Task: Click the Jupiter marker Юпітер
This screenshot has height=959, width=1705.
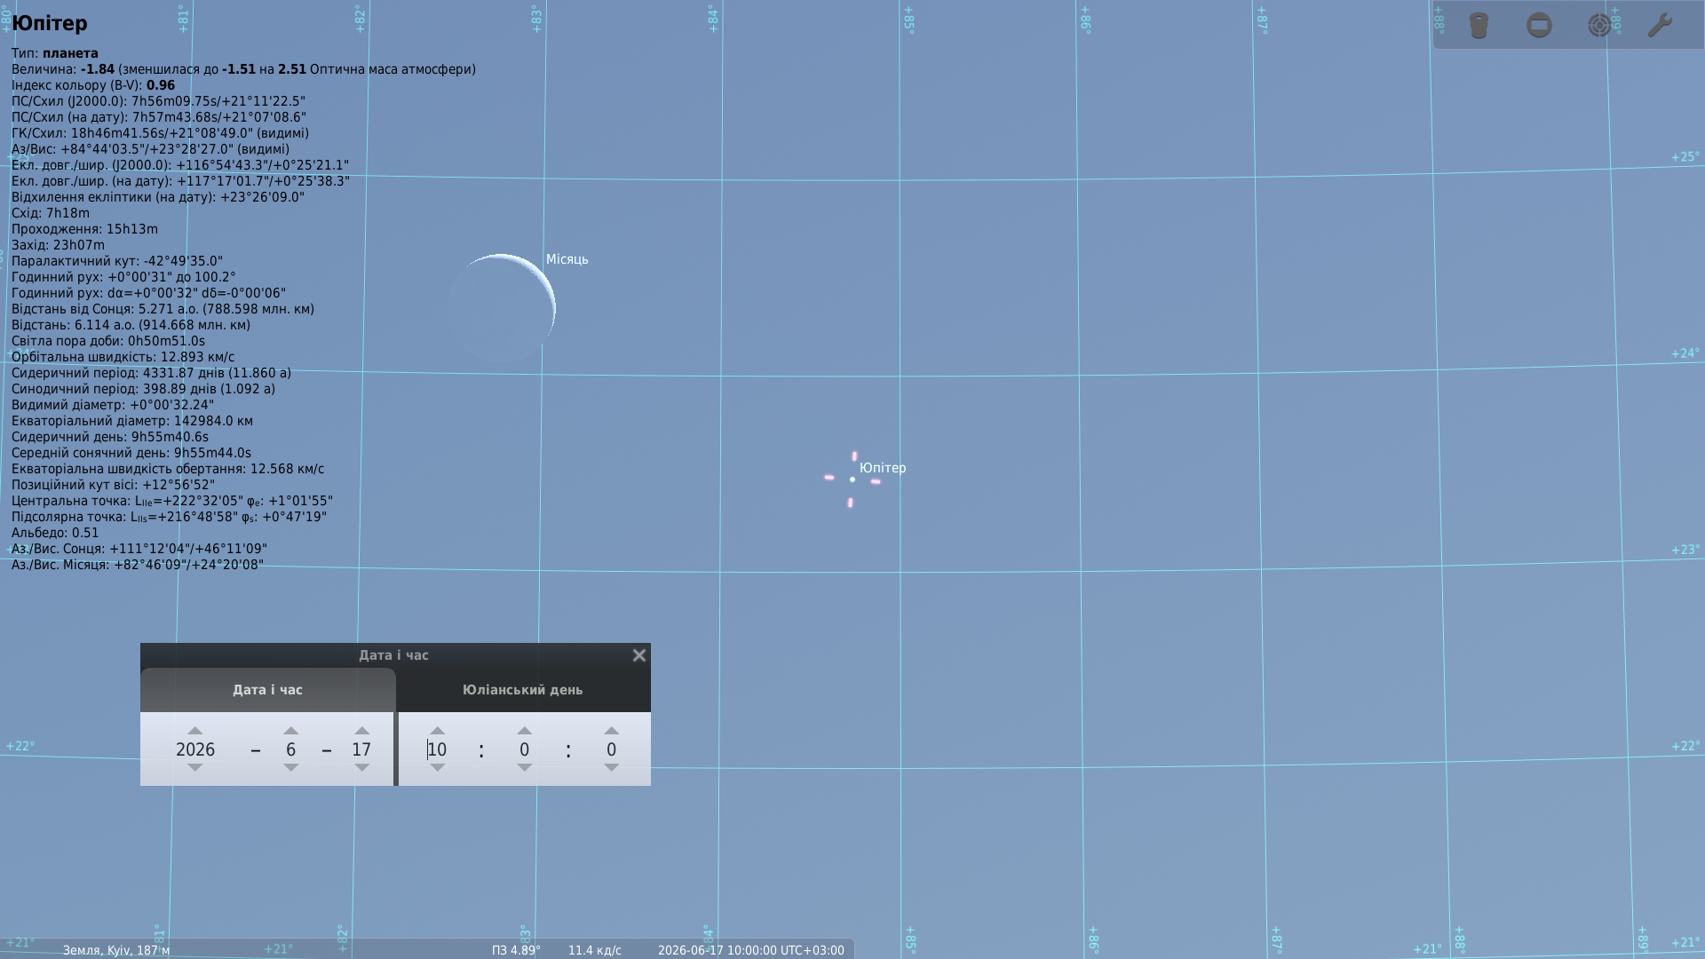Action: coord(852,479)
